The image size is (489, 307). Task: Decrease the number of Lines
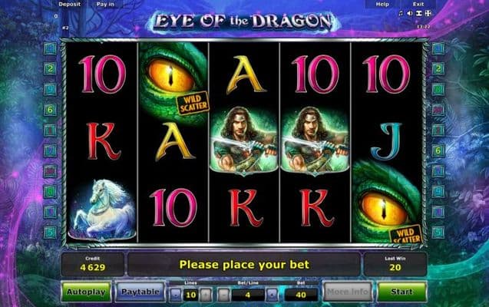pos(176,295)
